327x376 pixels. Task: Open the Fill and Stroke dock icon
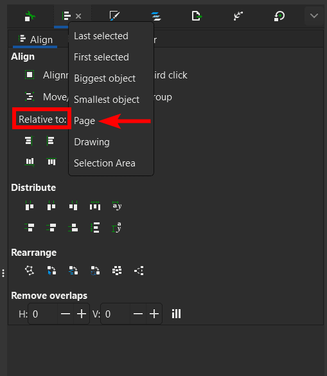(x=114, y=16)
